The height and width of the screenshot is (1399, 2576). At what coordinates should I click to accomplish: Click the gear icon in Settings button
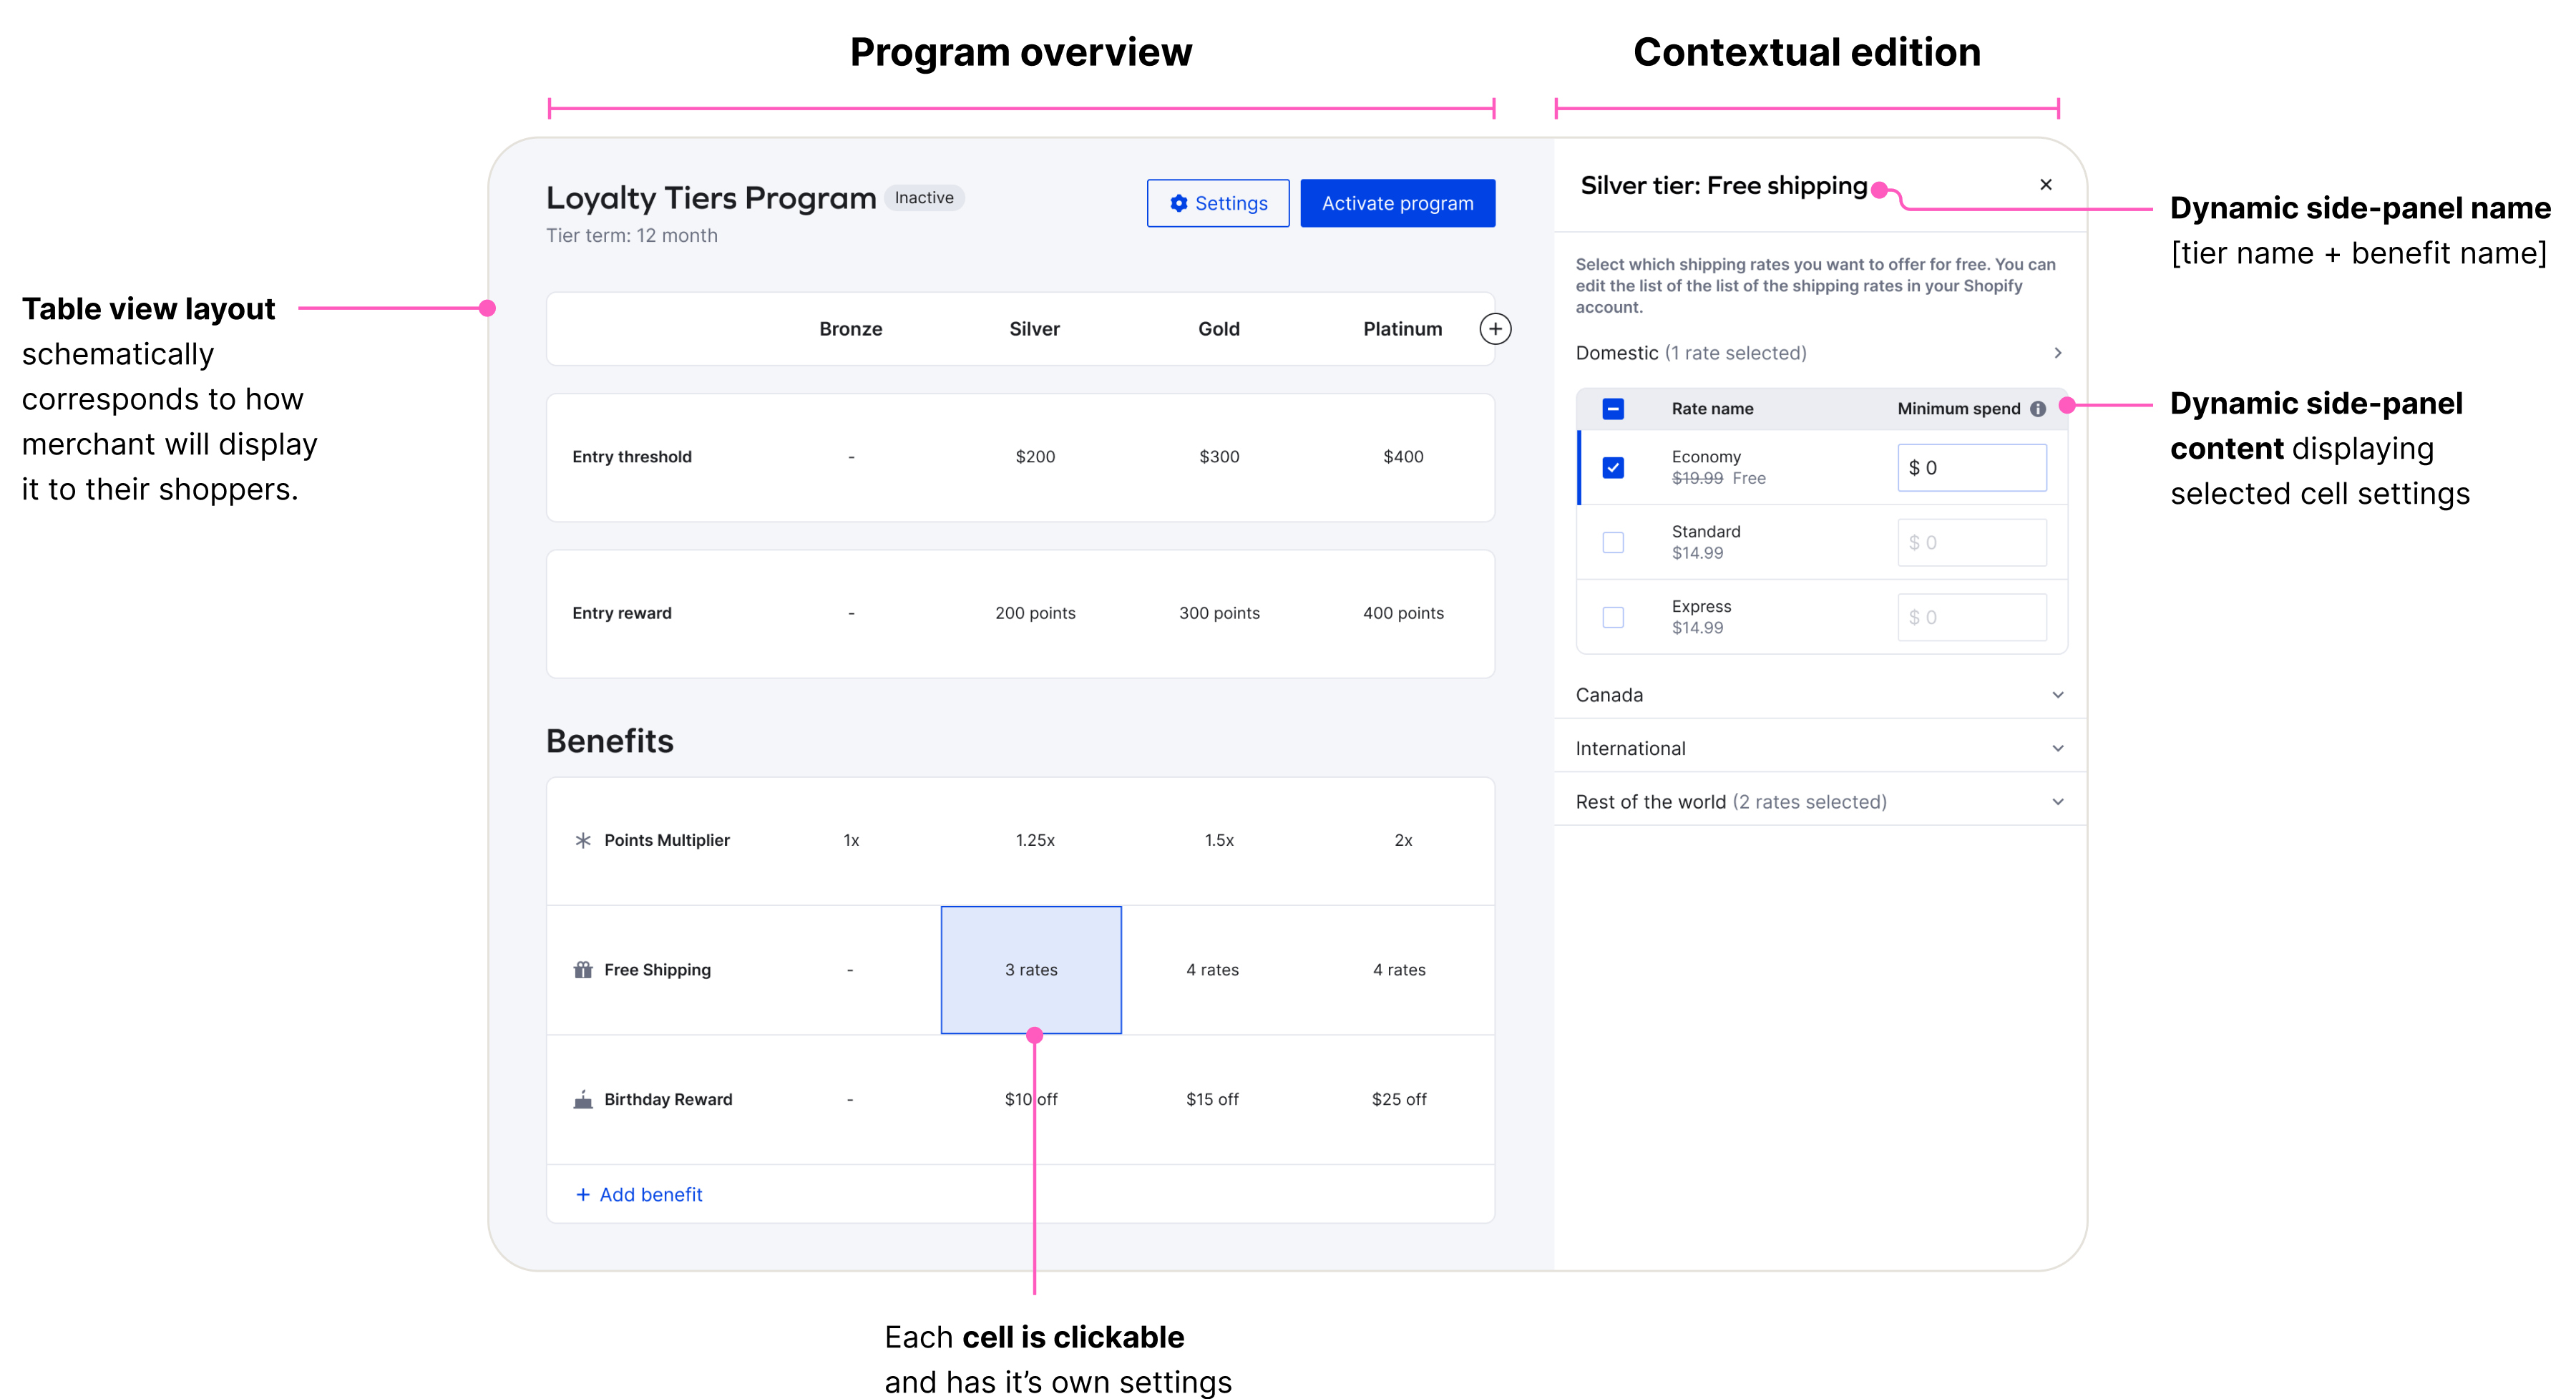[1179, 204]
